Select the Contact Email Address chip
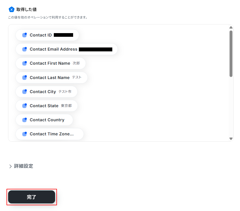This screenshot has height=211, width=240. coord(66,49)
